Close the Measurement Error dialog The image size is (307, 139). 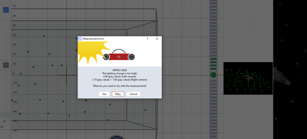(157, 39)
